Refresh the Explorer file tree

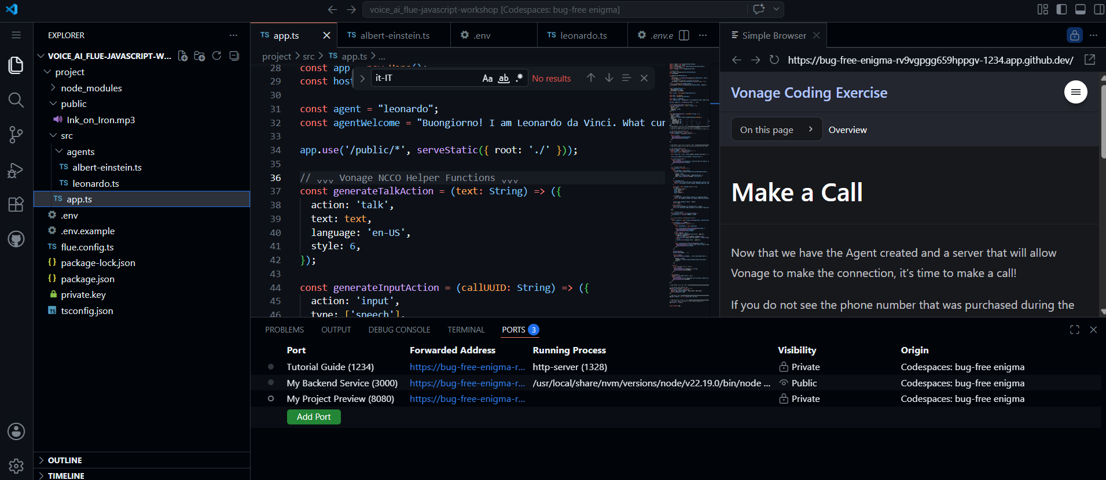[x=217, y=56]
